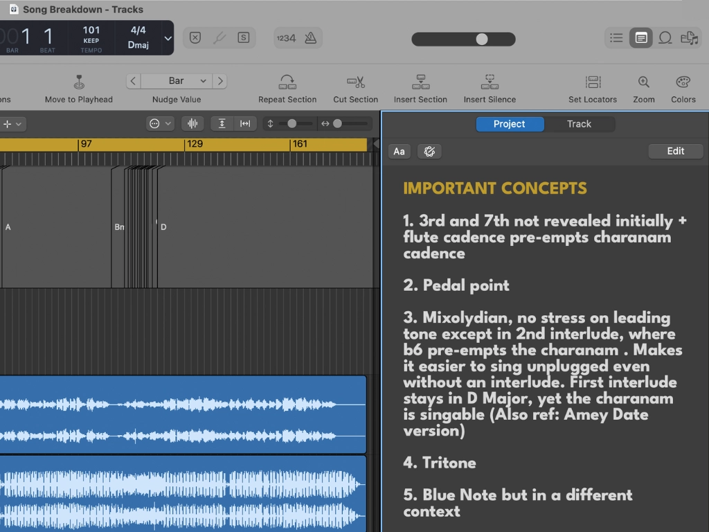Open the ellipsis view options dropdown
This screenshot has height=532, width=709.
pyautogui.click(x=160, y=123)
